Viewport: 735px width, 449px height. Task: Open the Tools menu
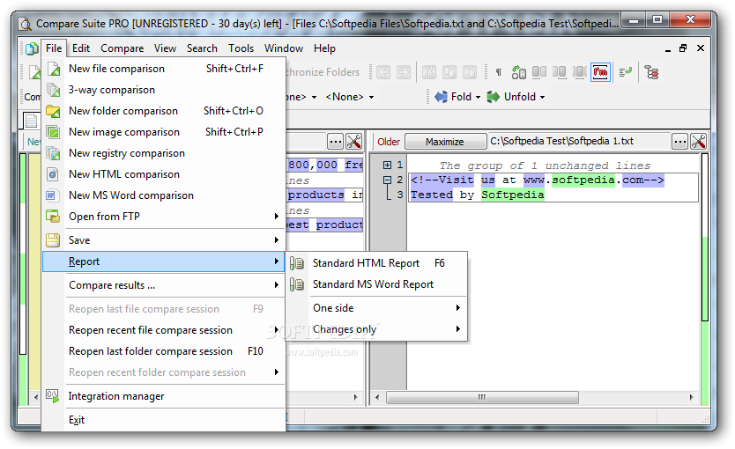point(241,48)
